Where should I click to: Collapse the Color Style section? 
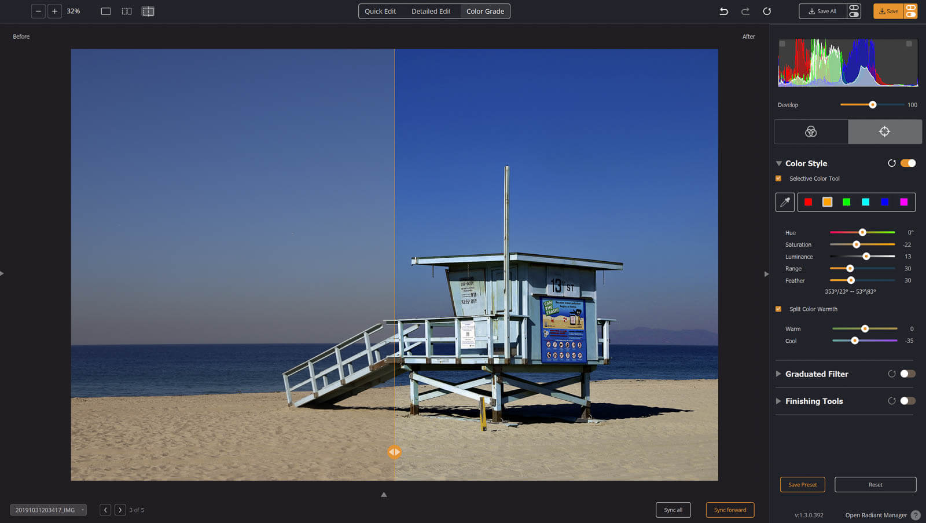[x=778, y=163]
